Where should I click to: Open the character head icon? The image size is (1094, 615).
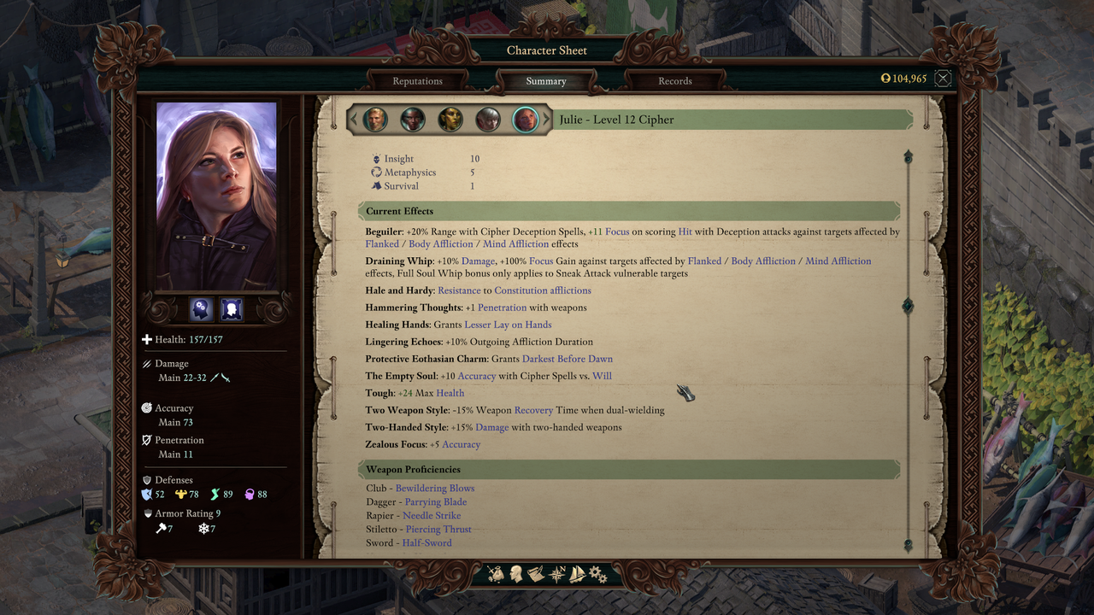[516, 574]
